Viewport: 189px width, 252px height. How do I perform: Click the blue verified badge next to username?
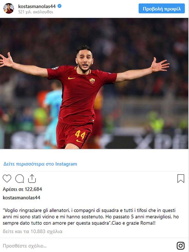click(x=60, y=6)
